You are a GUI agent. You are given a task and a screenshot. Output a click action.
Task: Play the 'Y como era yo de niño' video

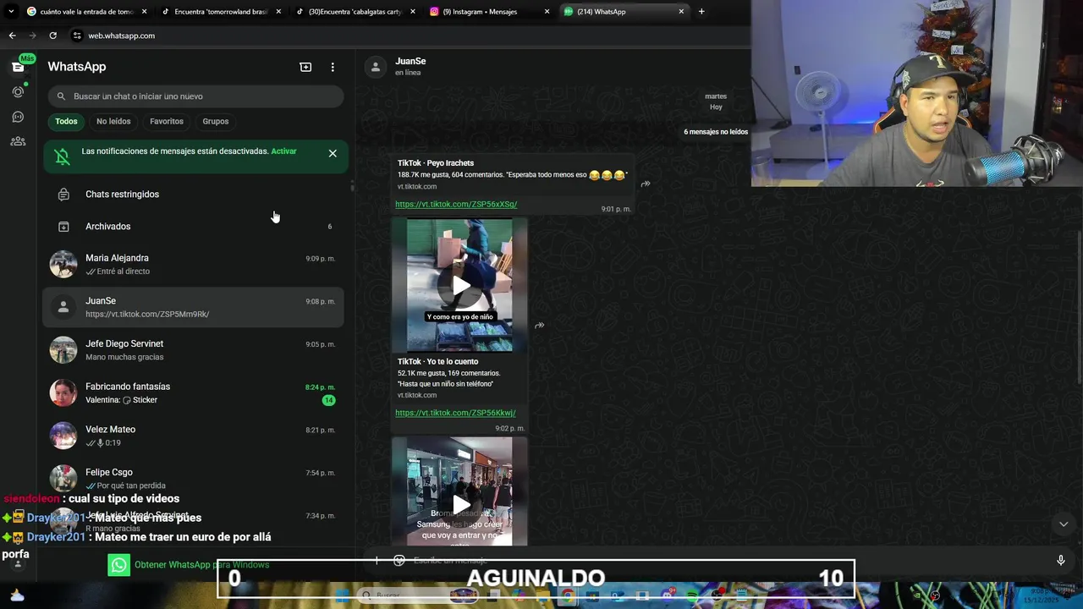click(x=460, y=285)
